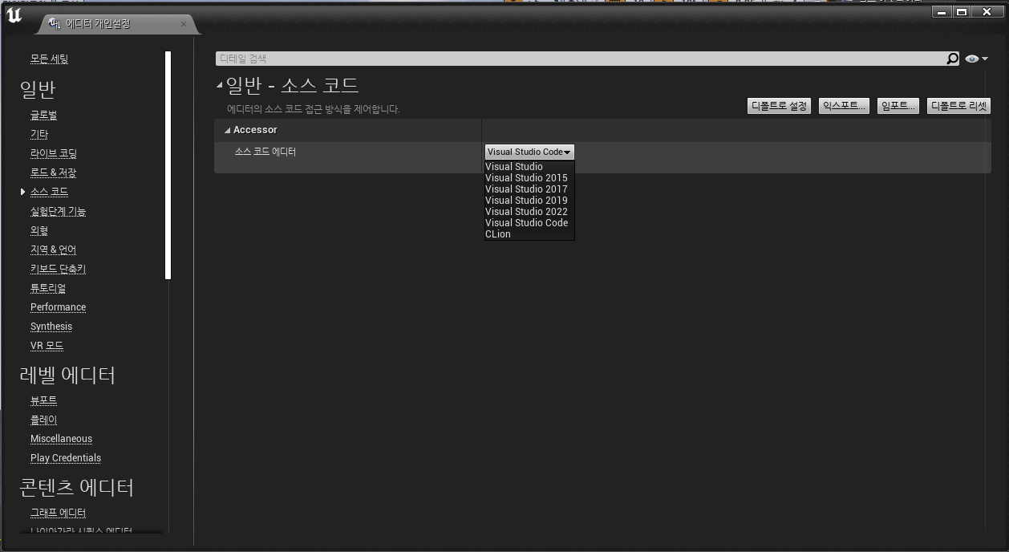Click the sidebar vertical scrollbar thumb
The height and width of the screenshot is (552, 1009).
click(x=168, y=165)
